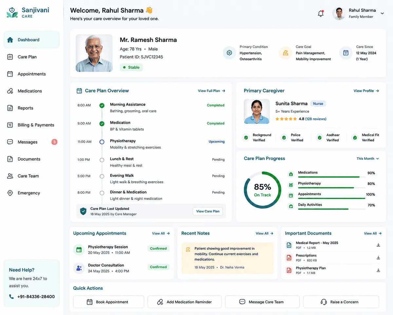The height and width of the screenshot is (315, 393).
Task: Click Confirmed badge for Physiotherapy Session
Action: coord(158,249)
